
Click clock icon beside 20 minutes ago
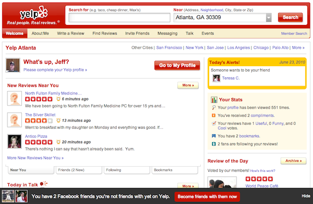[58, 142]
